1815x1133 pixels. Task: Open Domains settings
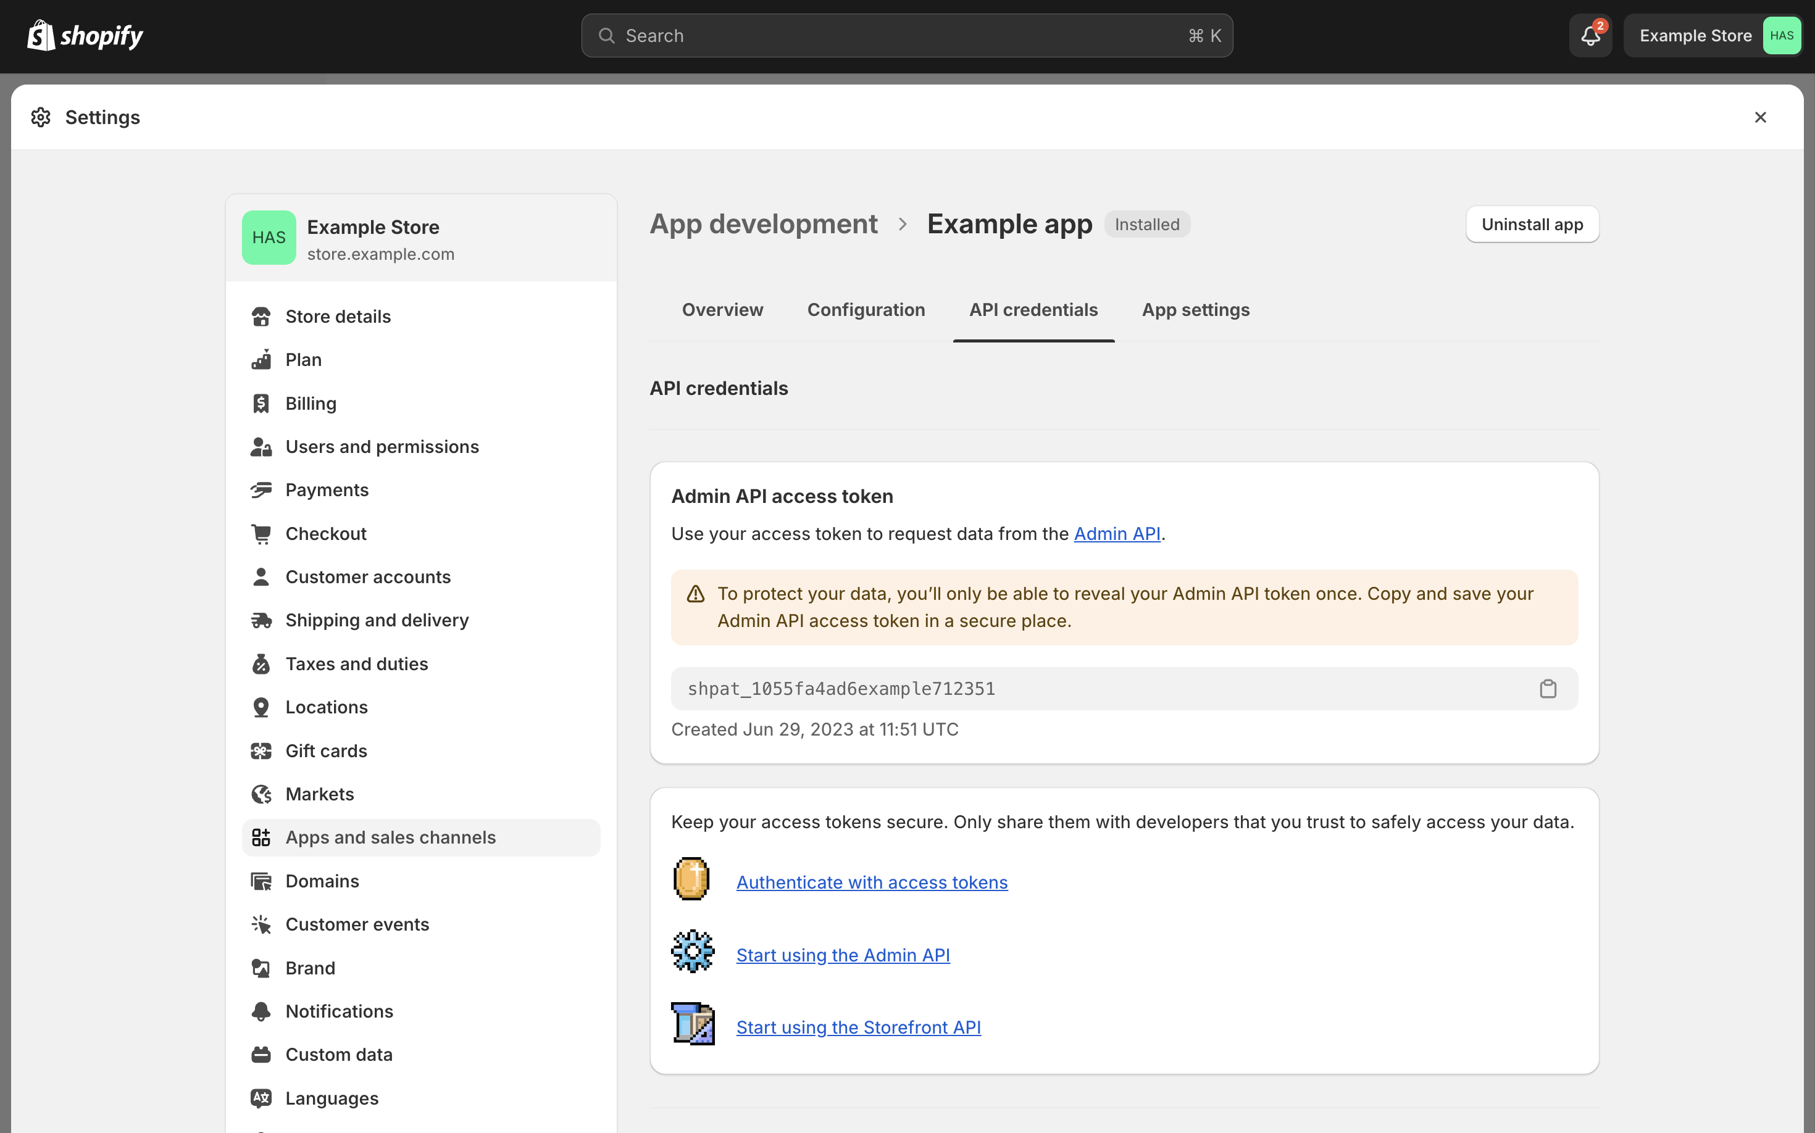coord(420,881)
